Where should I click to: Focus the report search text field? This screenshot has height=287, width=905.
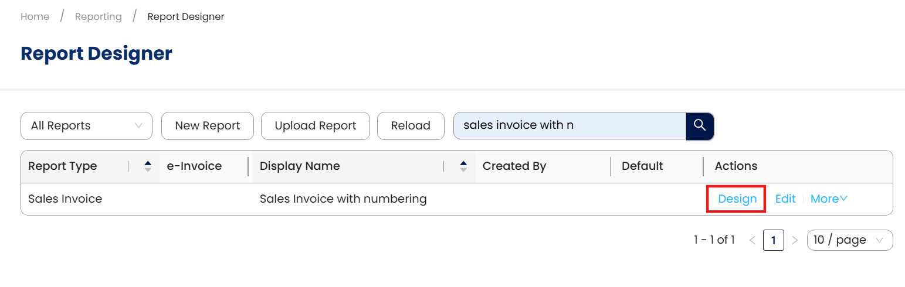pos(569,126)
